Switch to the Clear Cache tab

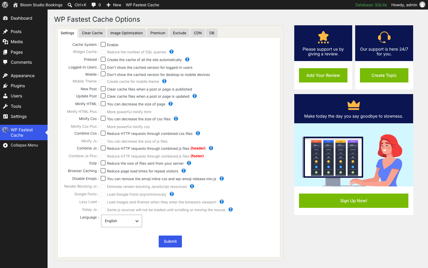pyautogui.click(x=92, y=33)
